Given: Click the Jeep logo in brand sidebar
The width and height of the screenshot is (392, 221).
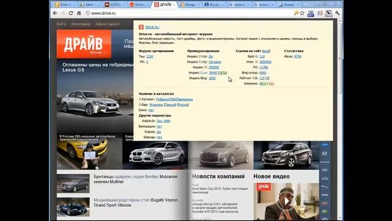Looking at the screenshot, I should [x=325, y=195].
